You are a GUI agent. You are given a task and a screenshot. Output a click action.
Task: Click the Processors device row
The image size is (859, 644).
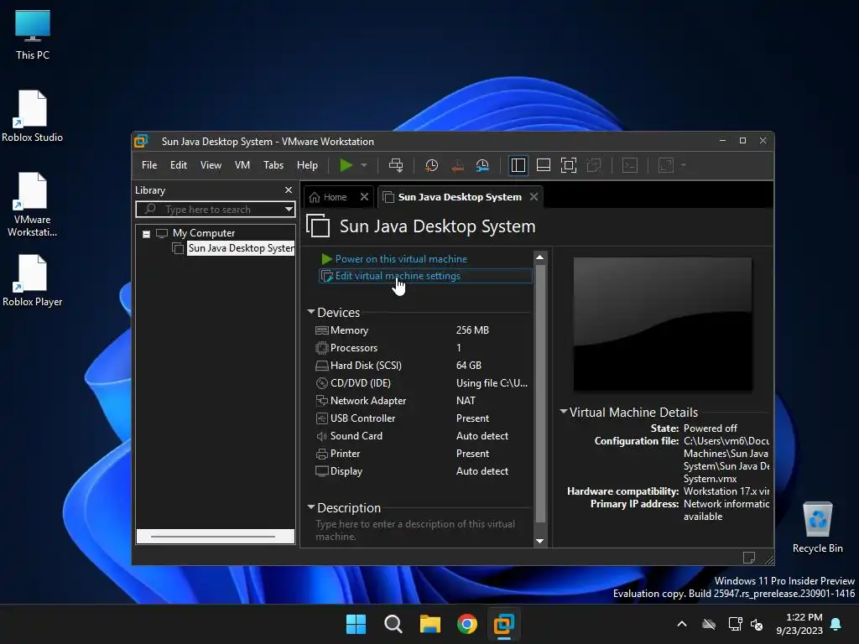[422, 348]
